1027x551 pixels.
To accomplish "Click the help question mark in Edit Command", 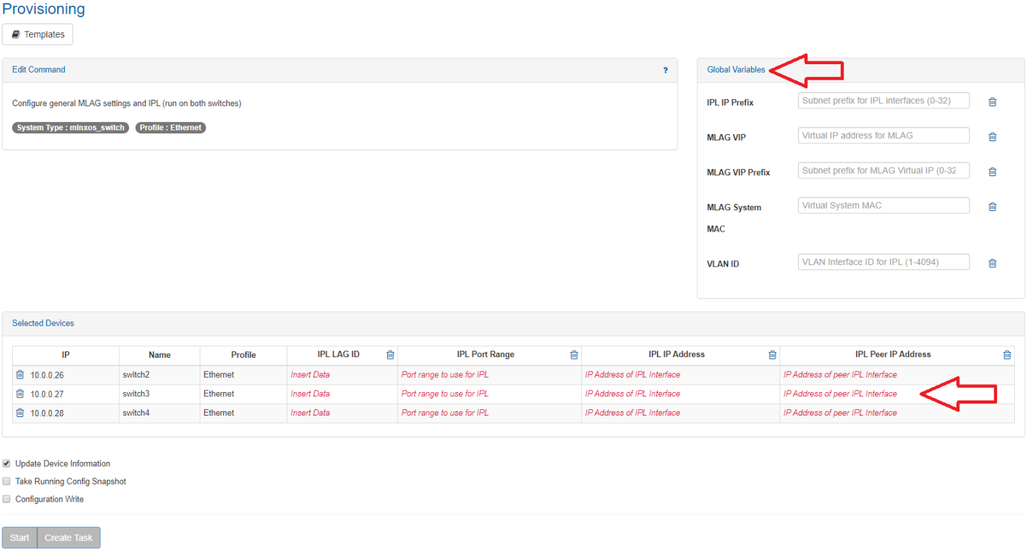I will click(x=665, y=71).
